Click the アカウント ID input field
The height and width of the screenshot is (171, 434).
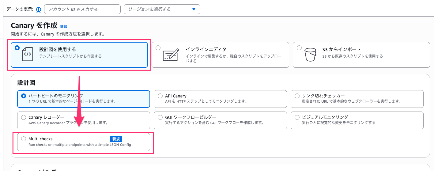[82, 9]
